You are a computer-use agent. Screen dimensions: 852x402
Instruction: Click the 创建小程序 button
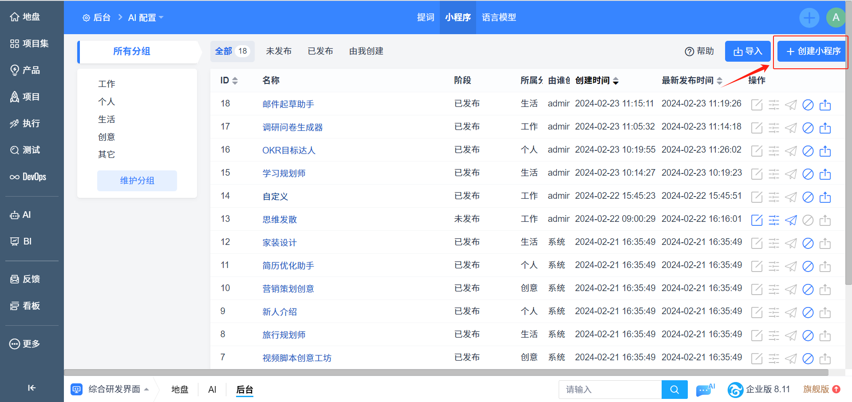click(812, 51)
